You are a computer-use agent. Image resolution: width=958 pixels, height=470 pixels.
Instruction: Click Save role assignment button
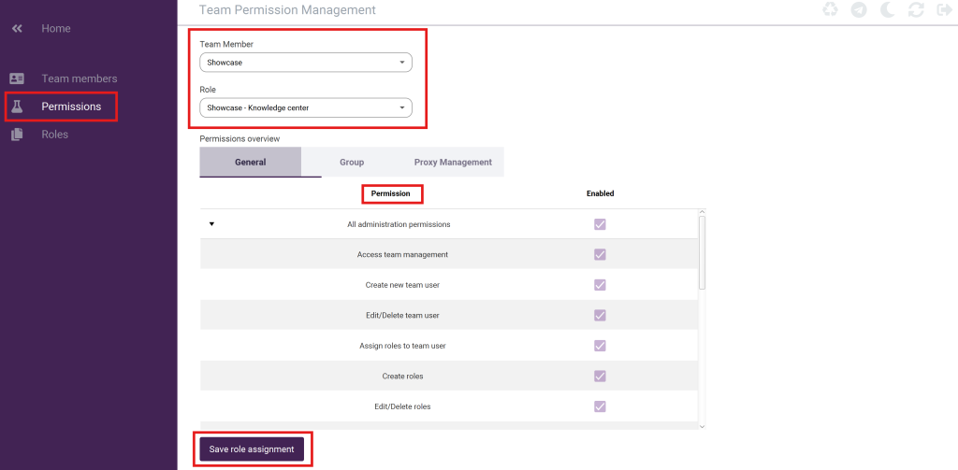tap(252, 449)
